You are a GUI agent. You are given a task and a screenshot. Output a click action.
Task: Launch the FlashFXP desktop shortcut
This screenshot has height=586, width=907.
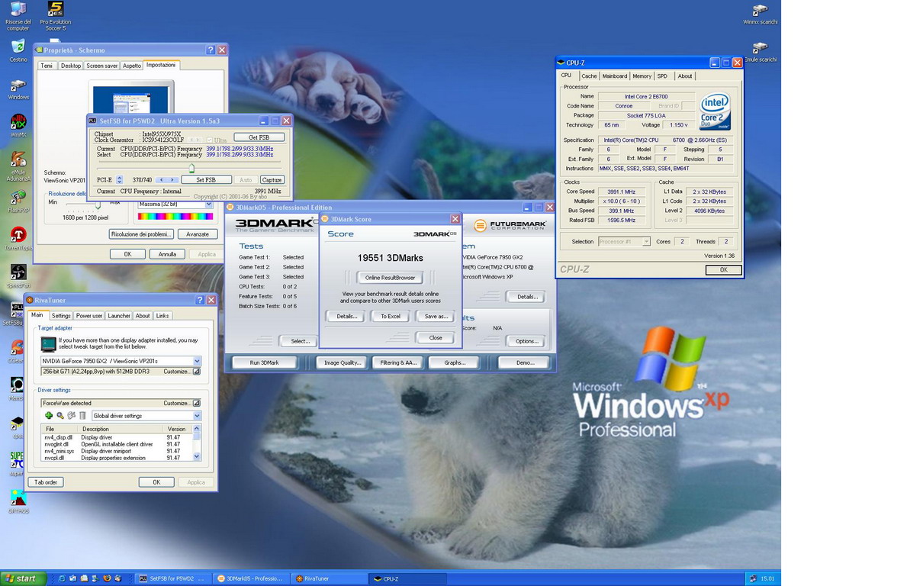coord(18,201)
